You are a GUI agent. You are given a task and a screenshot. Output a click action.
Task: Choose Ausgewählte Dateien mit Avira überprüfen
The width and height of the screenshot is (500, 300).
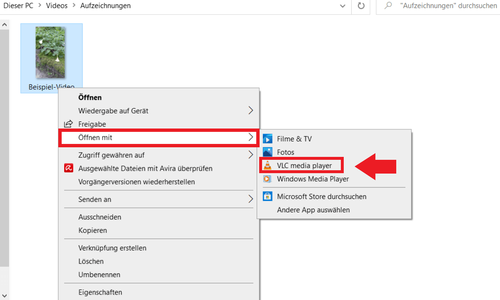click(159, 169)
